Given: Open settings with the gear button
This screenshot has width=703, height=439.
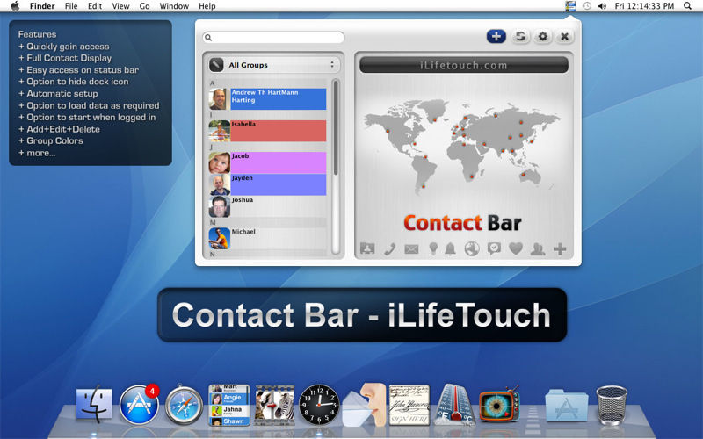Looking at the screenshot, I should click(x=542, y=36).
